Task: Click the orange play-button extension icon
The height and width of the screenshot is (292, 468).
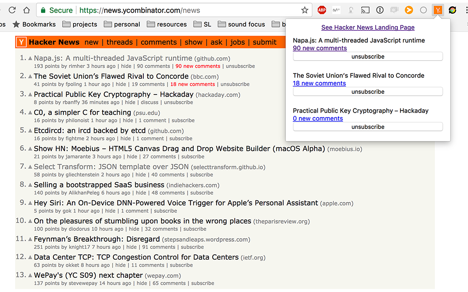Action: click(409, 10)
